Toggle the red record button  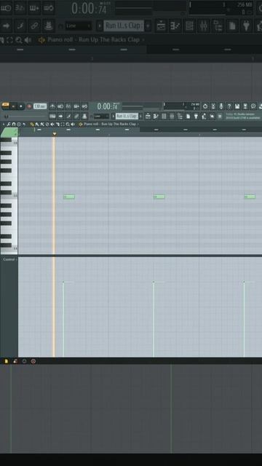click(29, 106)
